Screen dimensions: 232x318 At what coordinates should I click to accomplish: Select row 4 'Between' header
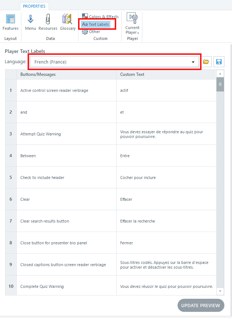pyautogui.click(x=11, y=156)
